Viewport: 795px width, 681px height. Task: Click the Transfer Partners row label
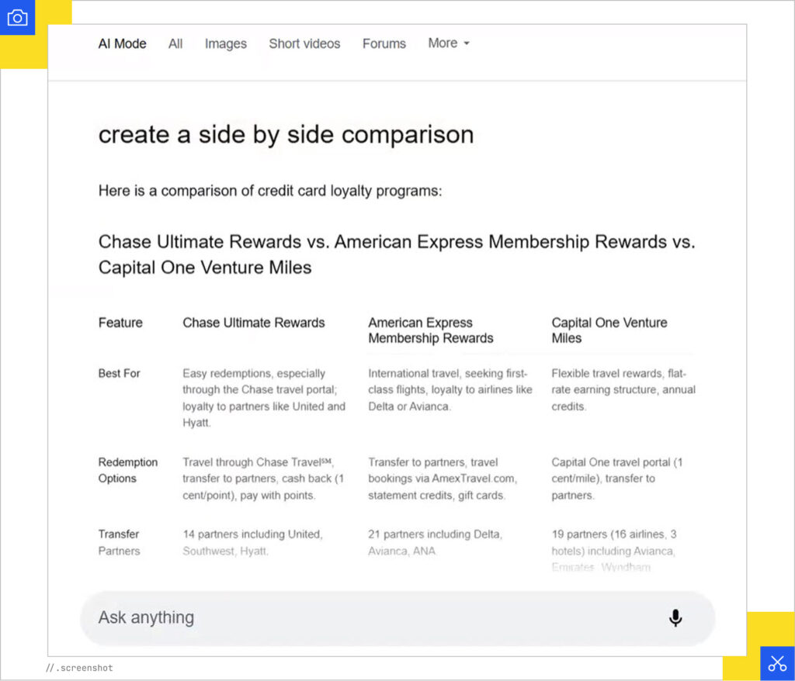coord(119,542)
